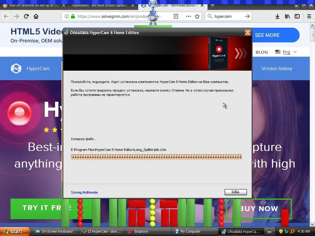
Task: Toggle reader view icon in address bar
Action: point(176,16)
